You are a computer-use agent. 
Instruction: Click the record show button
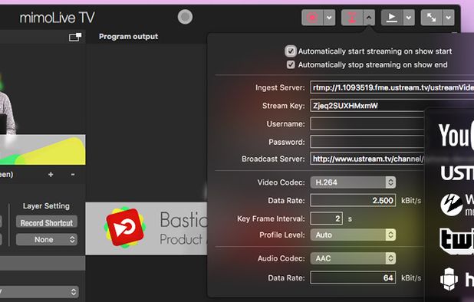point(313,18)
